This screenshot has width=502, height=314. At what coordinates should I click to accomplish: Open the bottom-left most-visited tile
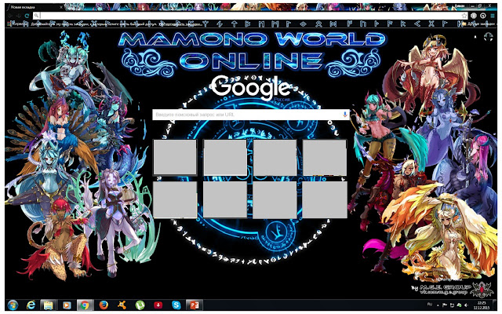pyautogui.click(x=175, y=199)
